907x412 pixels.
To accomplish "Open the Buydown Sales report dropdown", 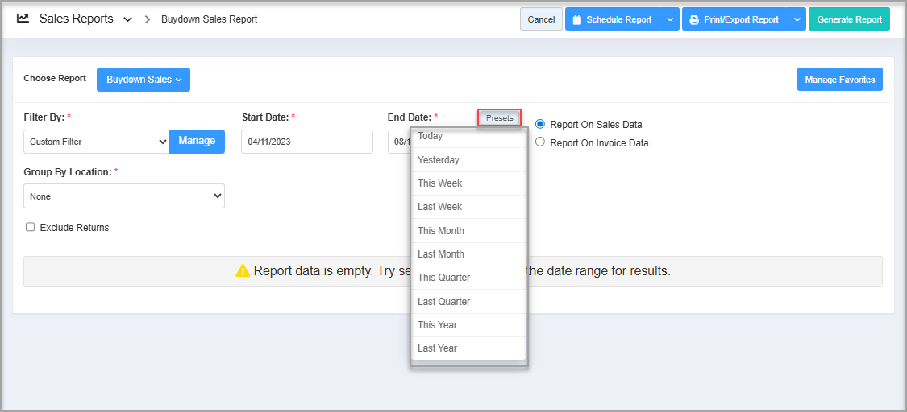I will point(144,80).
